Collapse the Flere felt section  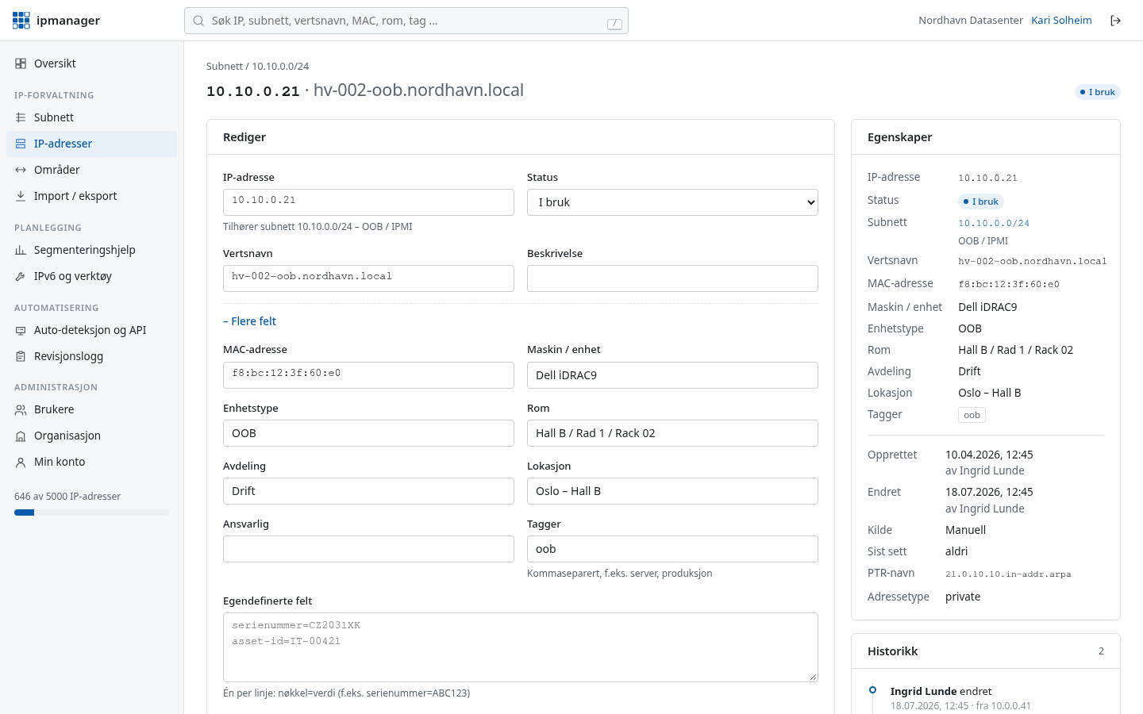[249, 321]
